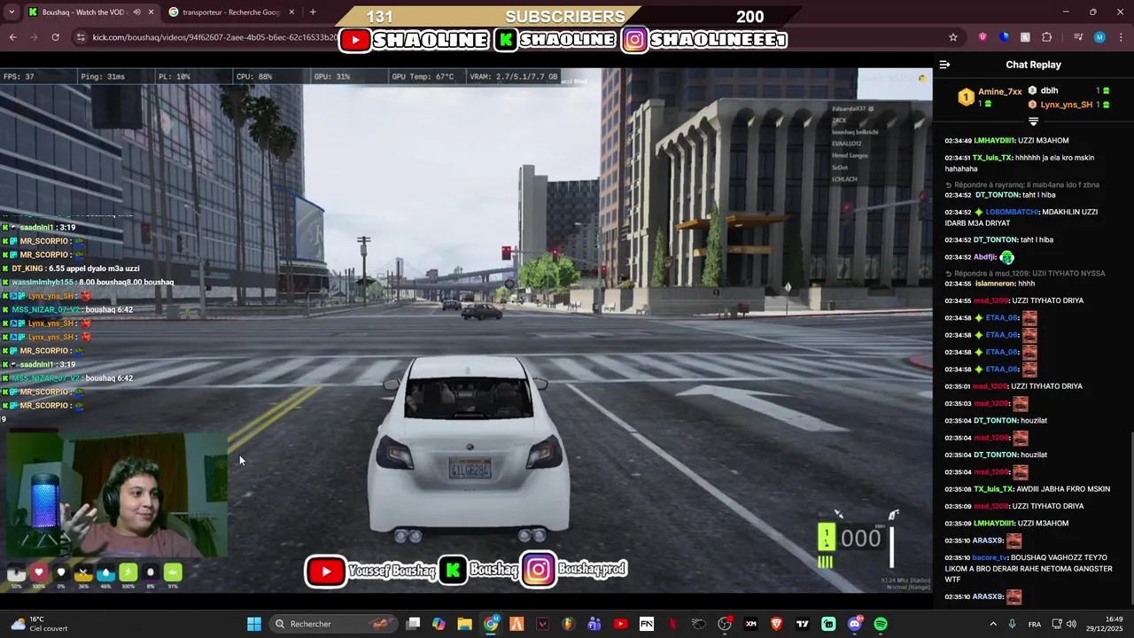This screenshot has width=1134, height=638.
Task: Mute the Boushaq tab audio icon
Action: [x=136, y=12]
